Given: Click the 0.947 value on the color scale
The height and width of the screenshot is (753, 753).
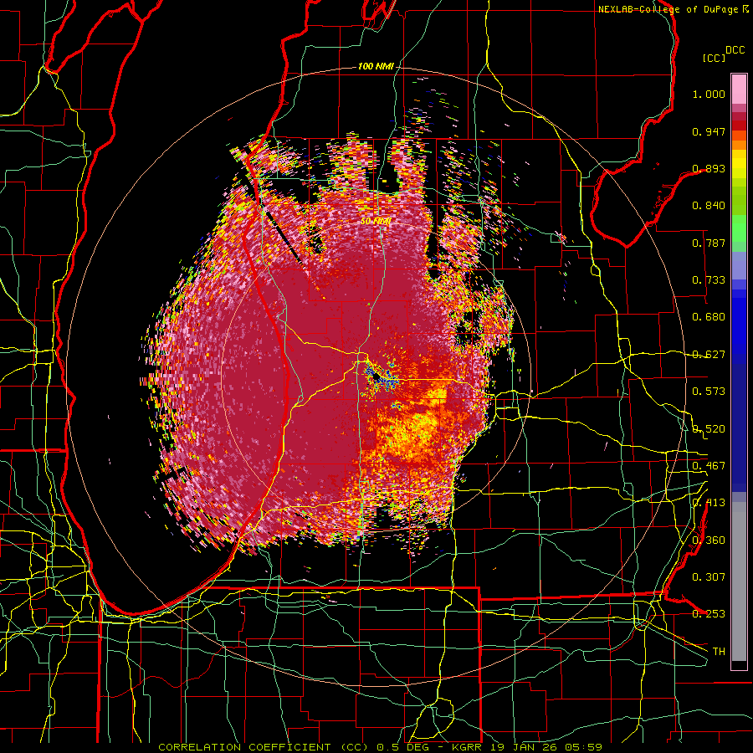Looking at the screenshot, I should [709, 131].
